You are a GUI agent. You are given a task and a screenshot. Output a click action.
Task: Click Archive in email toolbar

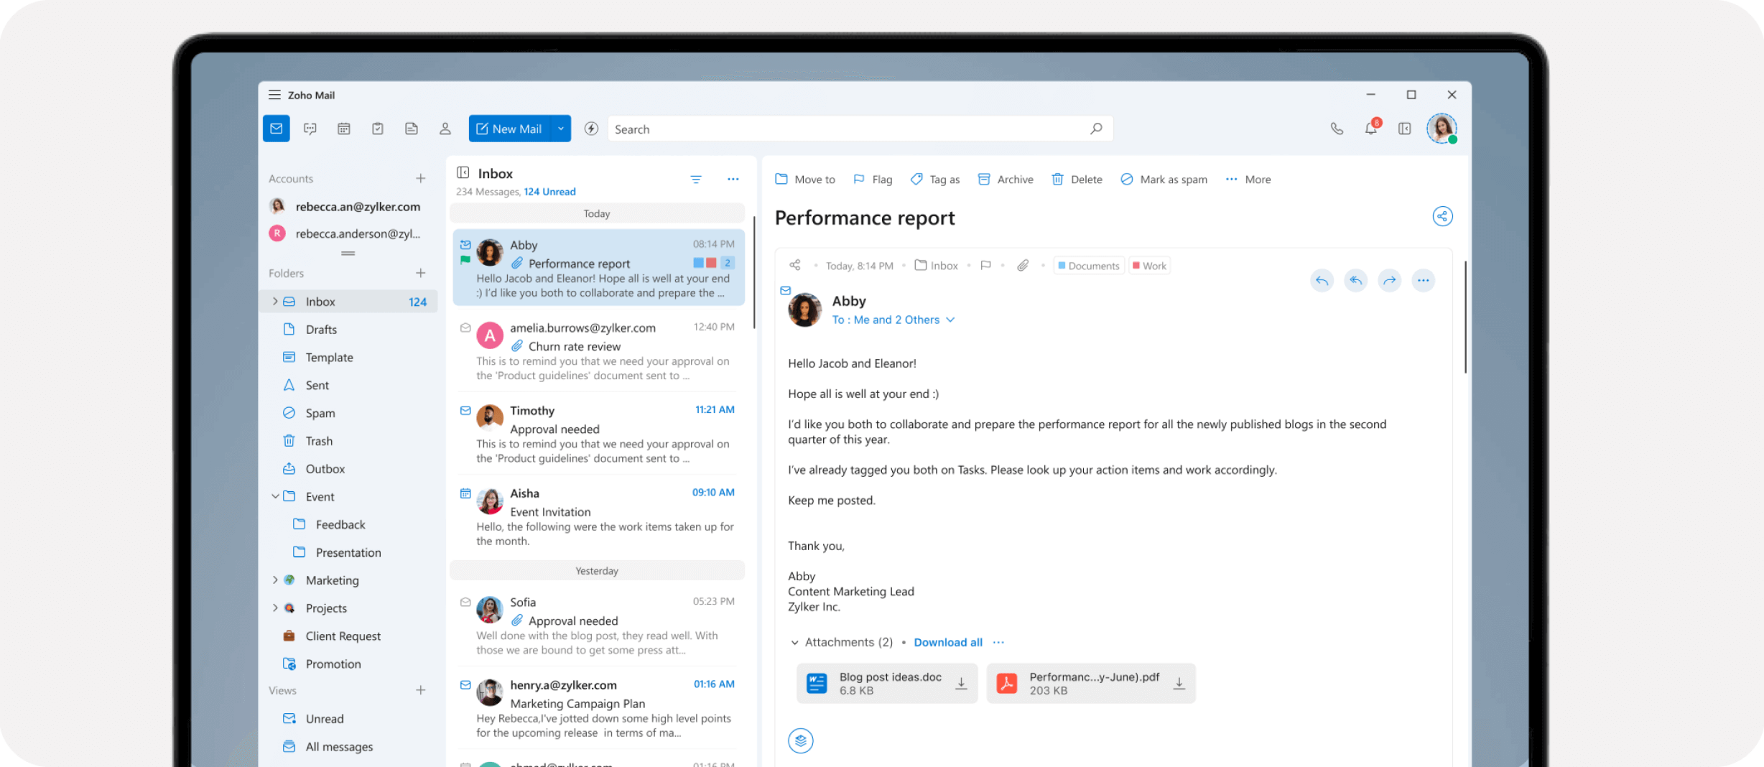point(1006,180)
